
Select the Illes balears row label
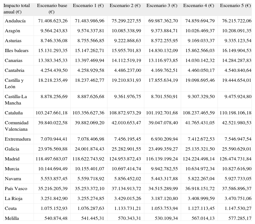coord(17,50)
